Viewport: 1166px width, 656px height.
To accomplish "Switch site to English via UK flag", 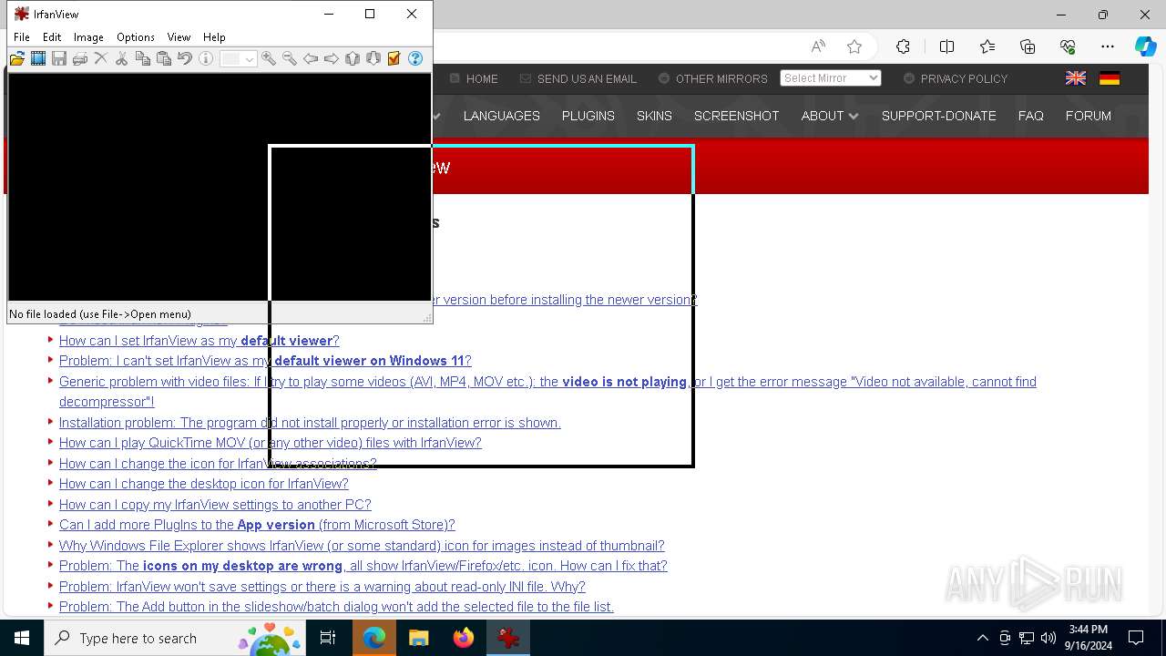I will coord(1076,78).
